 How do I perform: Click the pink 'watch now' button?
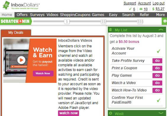pos(68,113)
